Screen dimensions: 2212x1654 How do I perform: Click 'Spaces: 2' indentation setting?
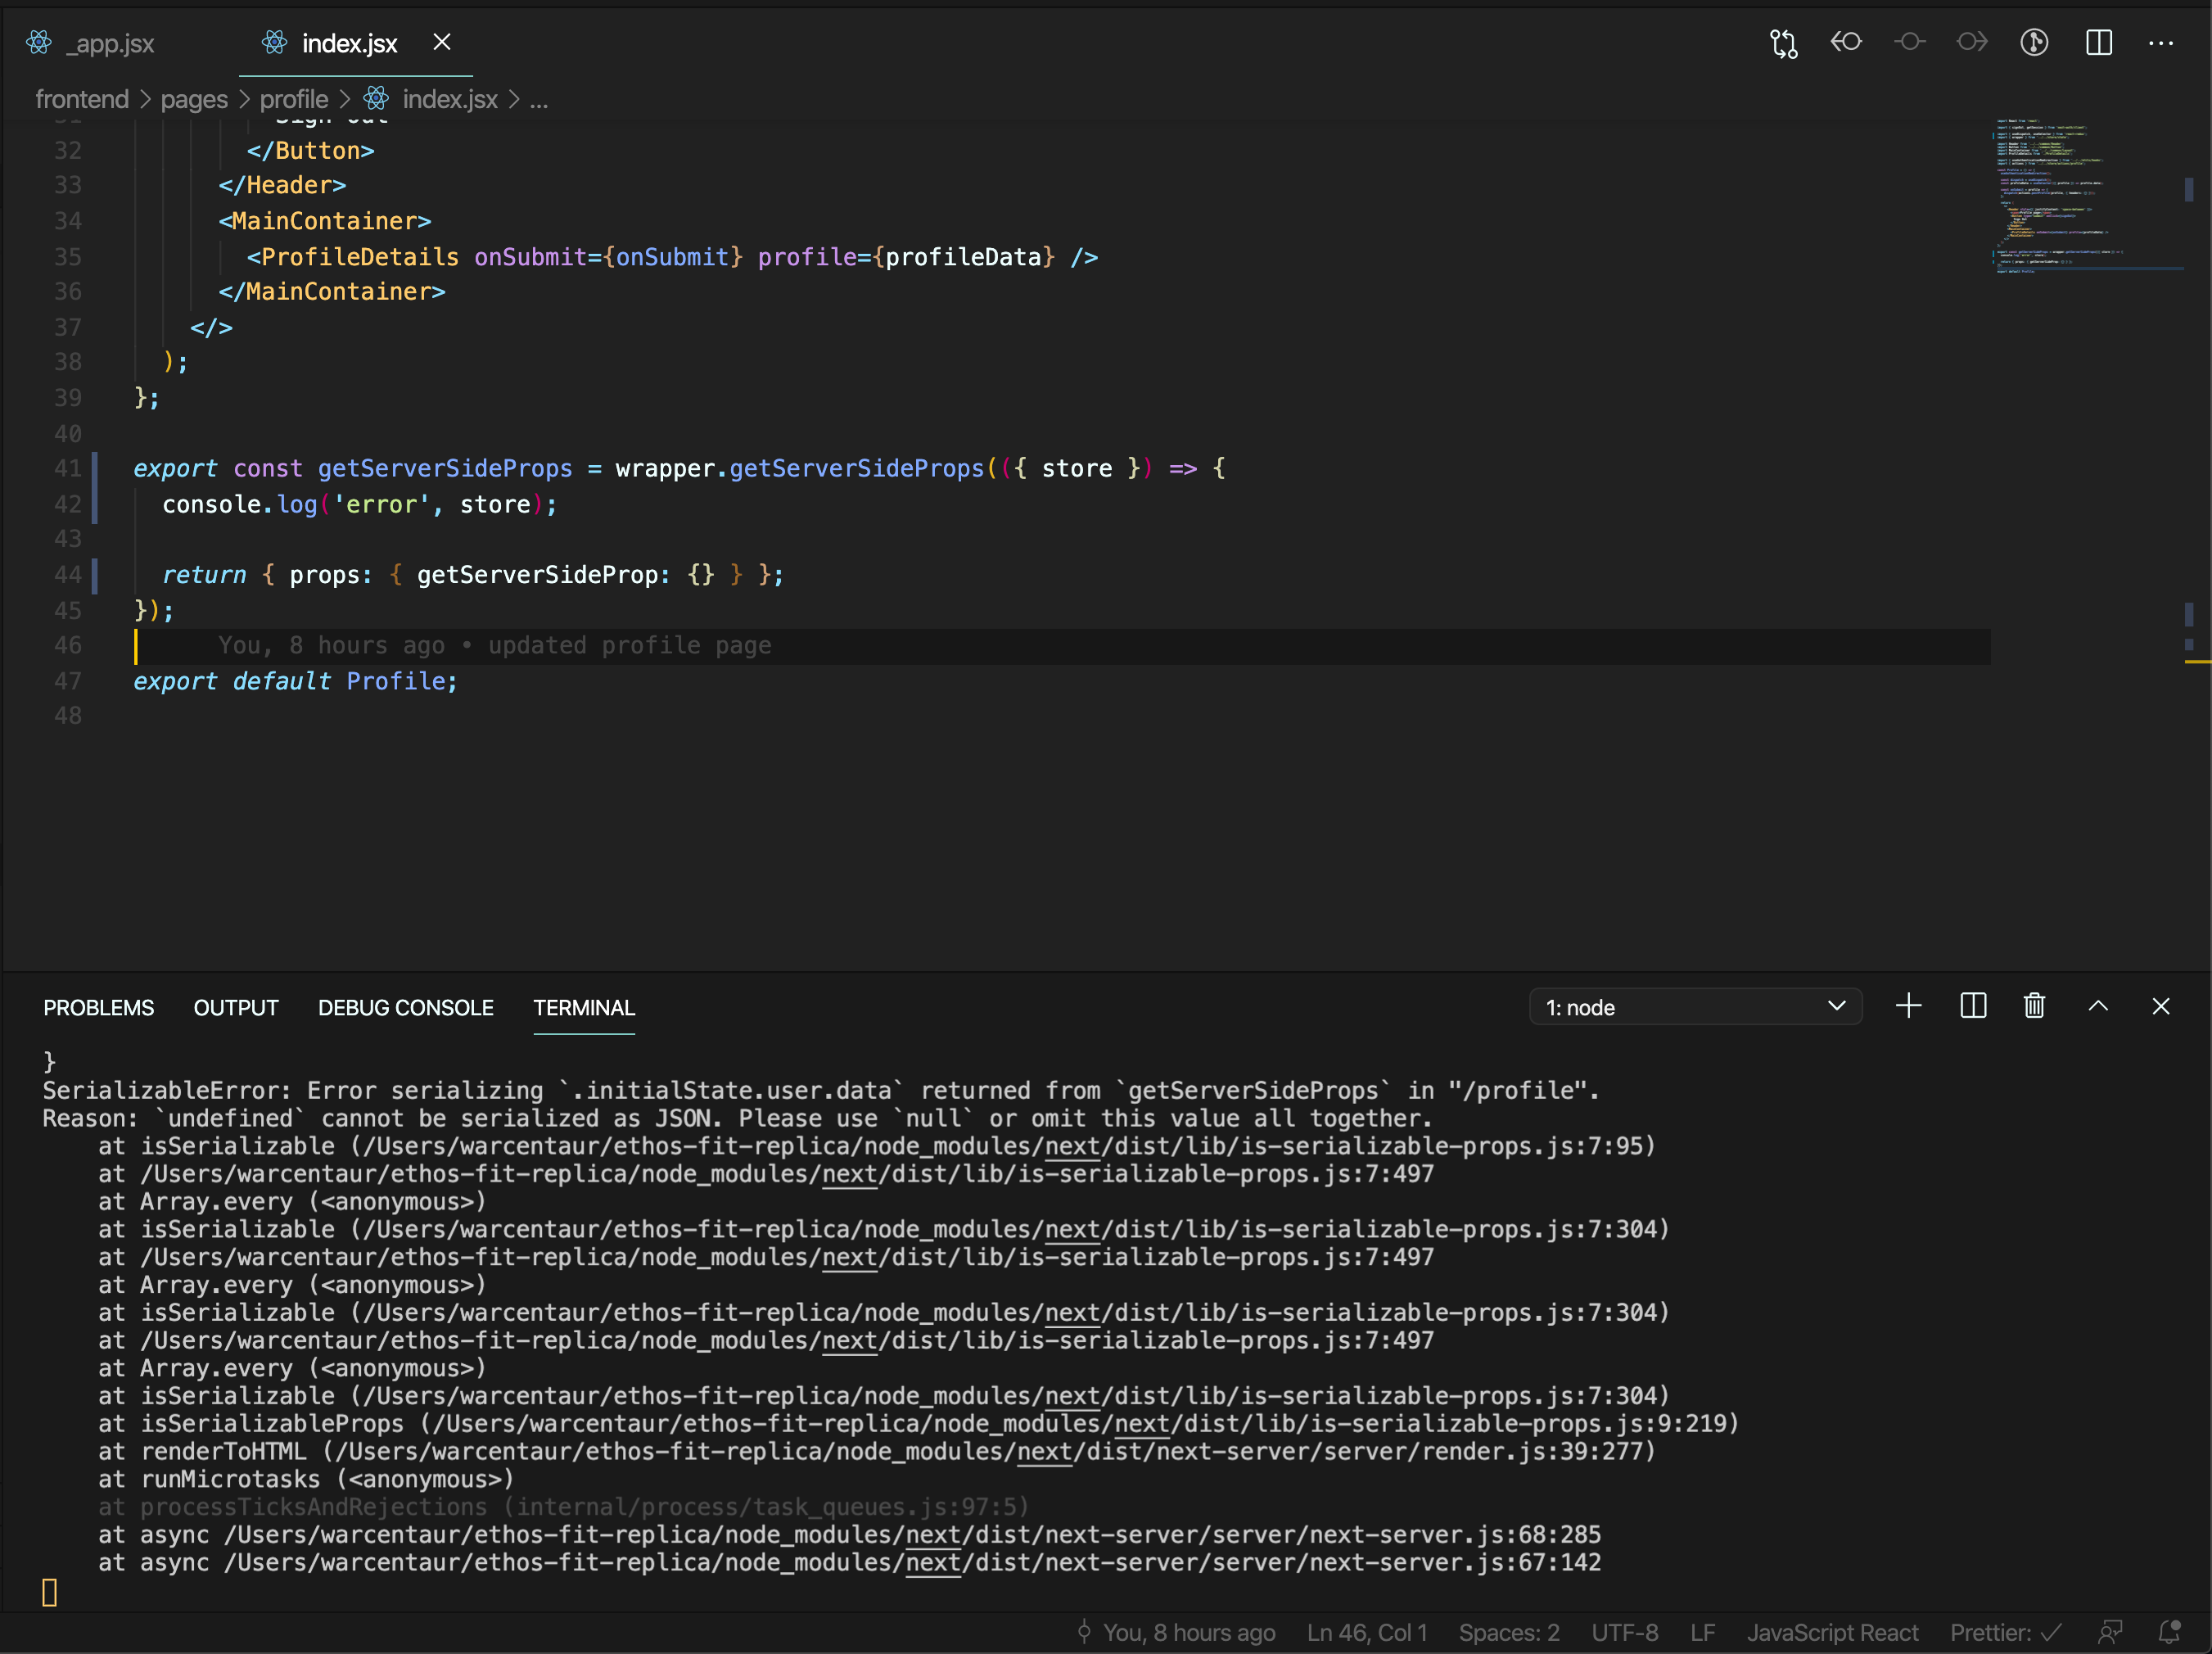tap(1509, 1632)
